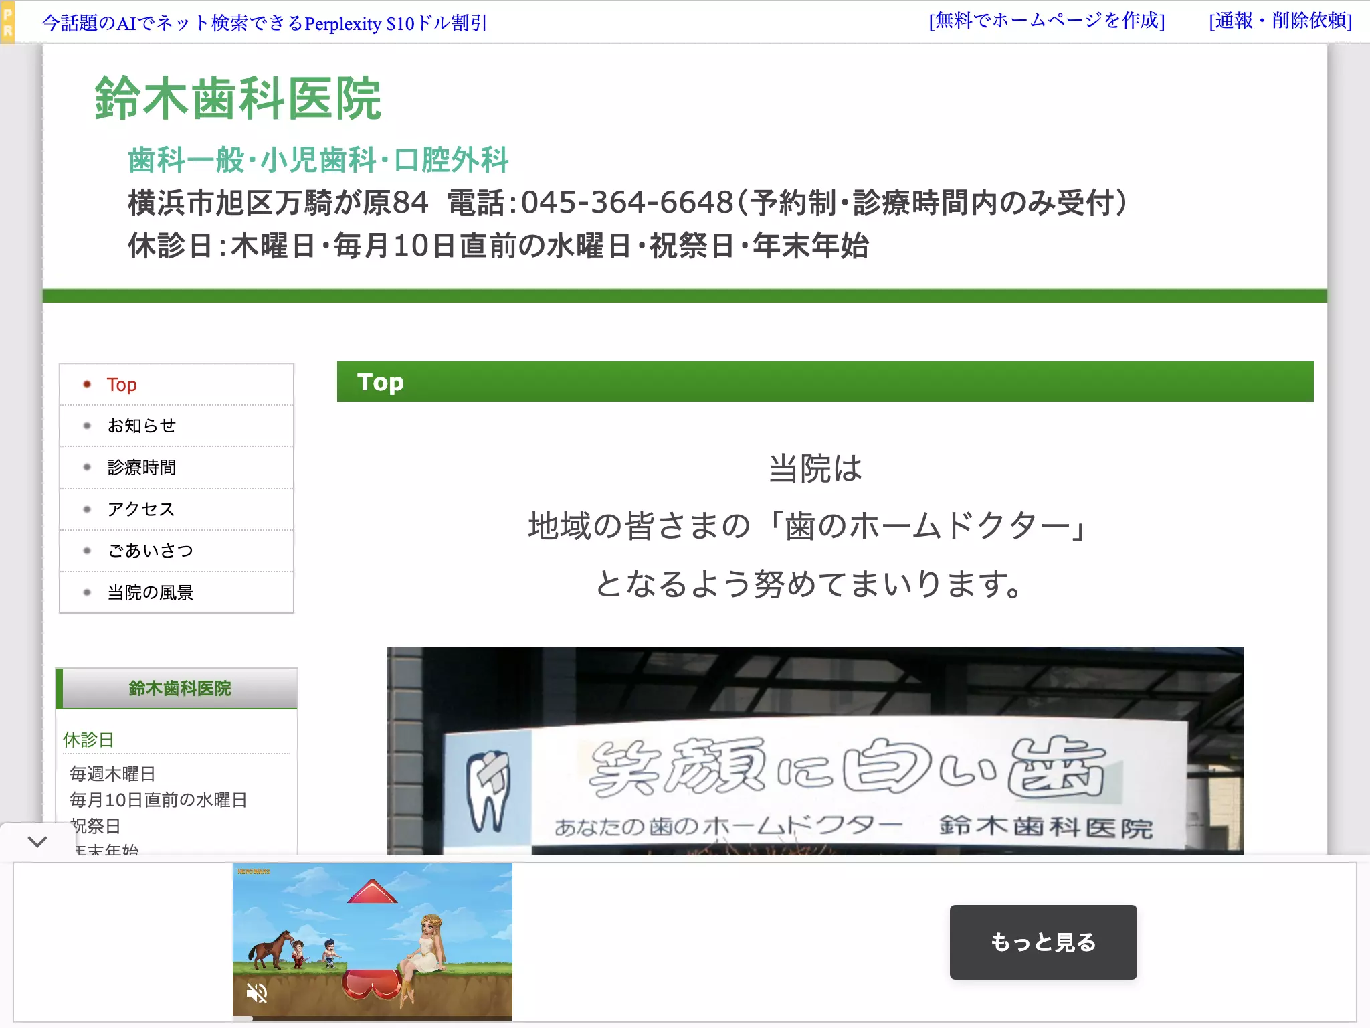
Task: Click the 休診日 sidebar heading
Action: [88, 740]
